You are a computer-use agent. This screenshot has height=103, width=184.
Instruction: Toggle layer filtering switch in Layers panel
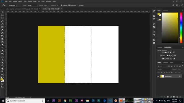click(183, 66)
